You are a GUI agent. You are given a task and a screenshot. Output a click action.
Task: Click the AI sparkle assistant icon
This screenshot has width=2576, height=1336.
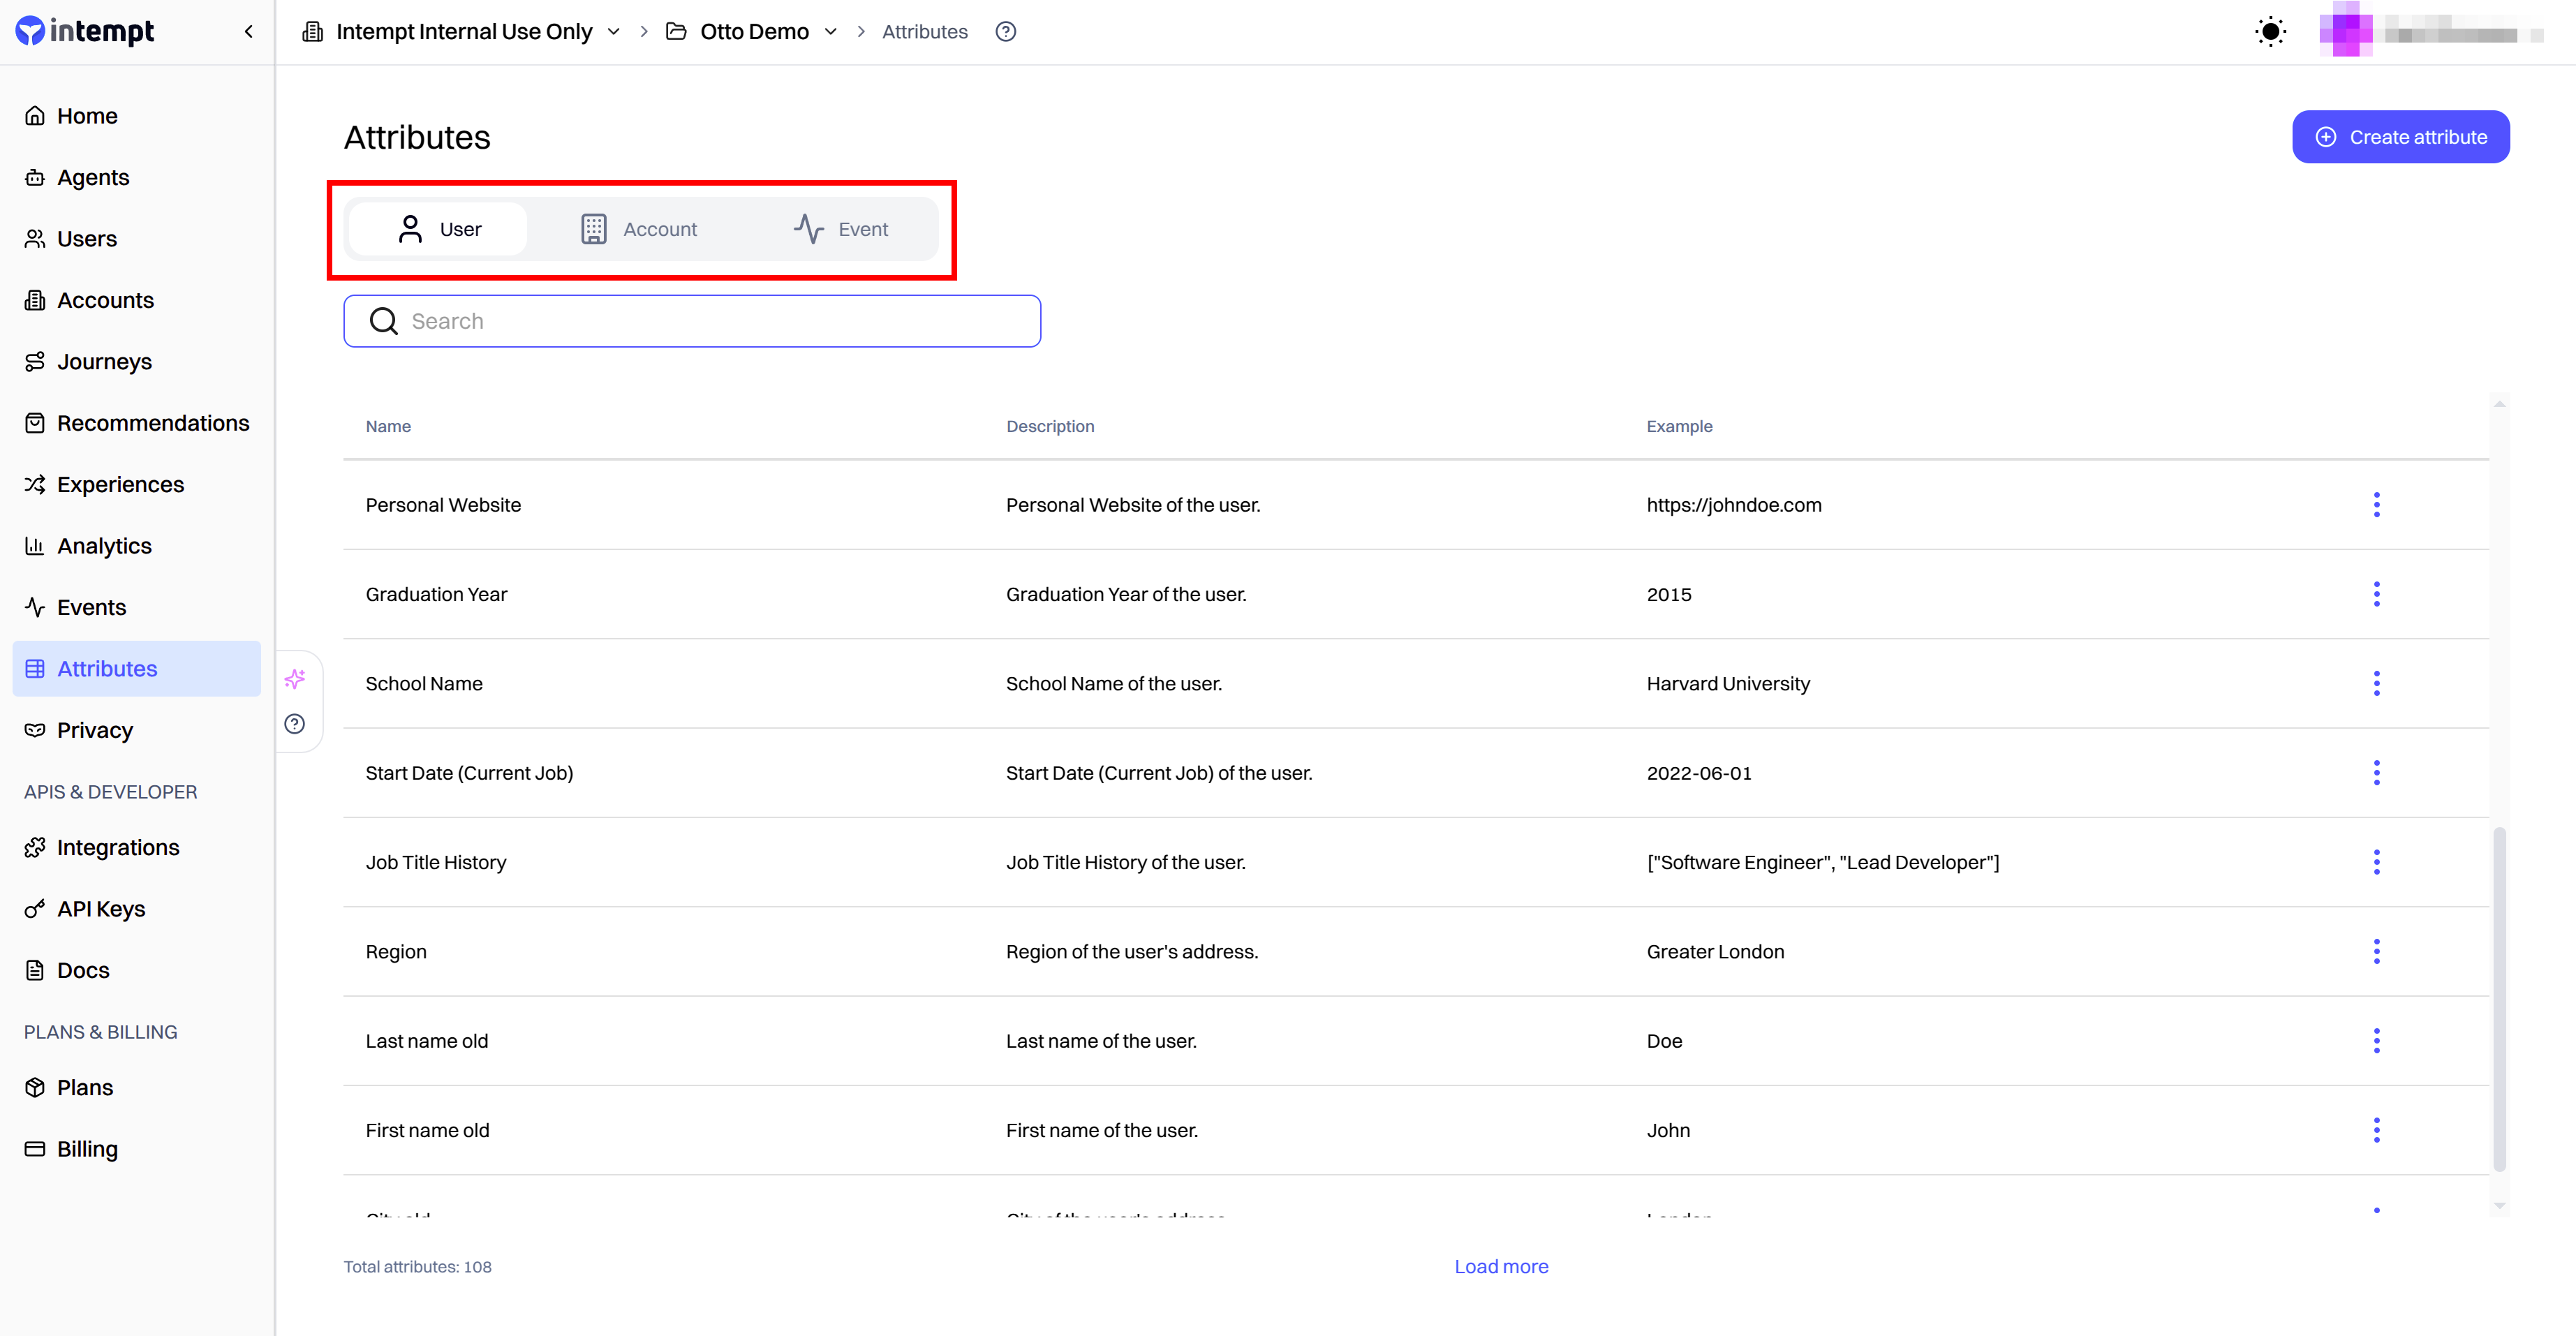click(x=295, y=679)
